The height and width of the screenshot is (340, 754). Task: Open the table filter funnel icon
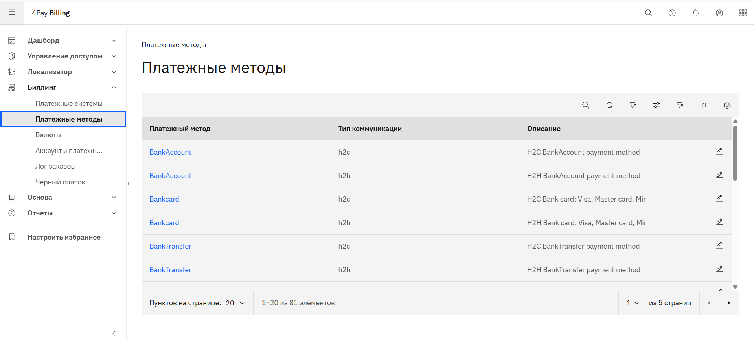coord(633,105)
